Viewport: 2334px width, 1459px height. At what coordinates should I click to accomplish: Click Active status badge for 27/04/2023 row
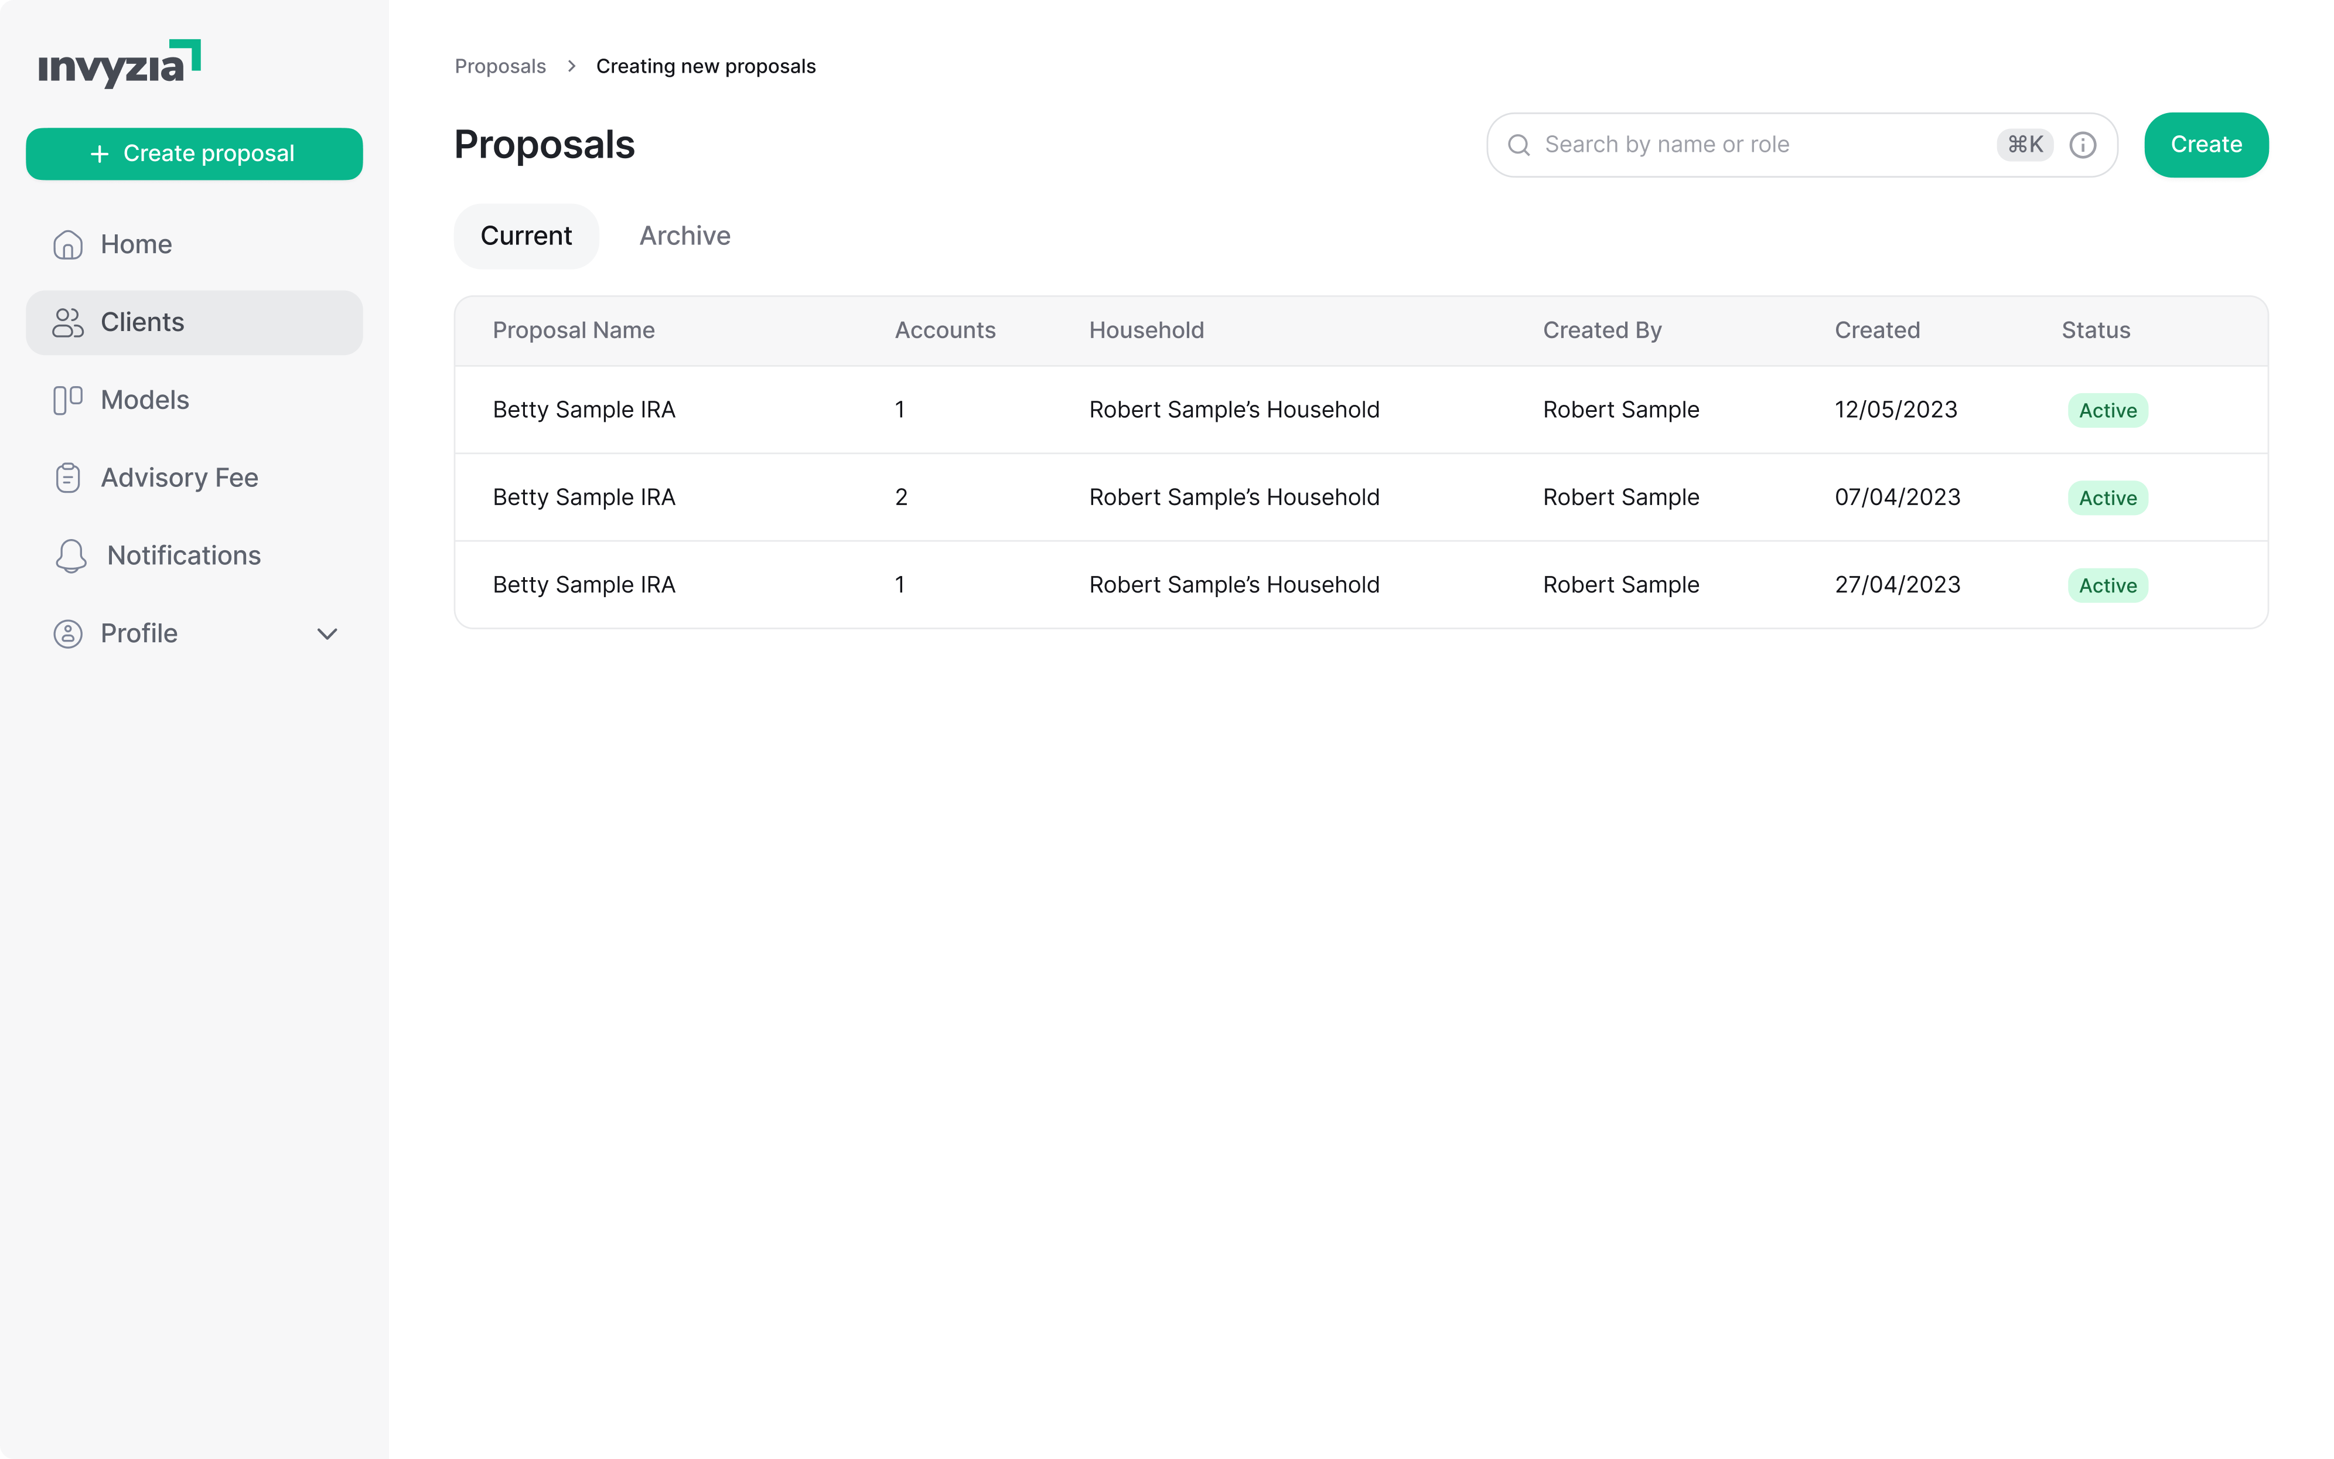pyautogui.click(x=2107, y=586)
